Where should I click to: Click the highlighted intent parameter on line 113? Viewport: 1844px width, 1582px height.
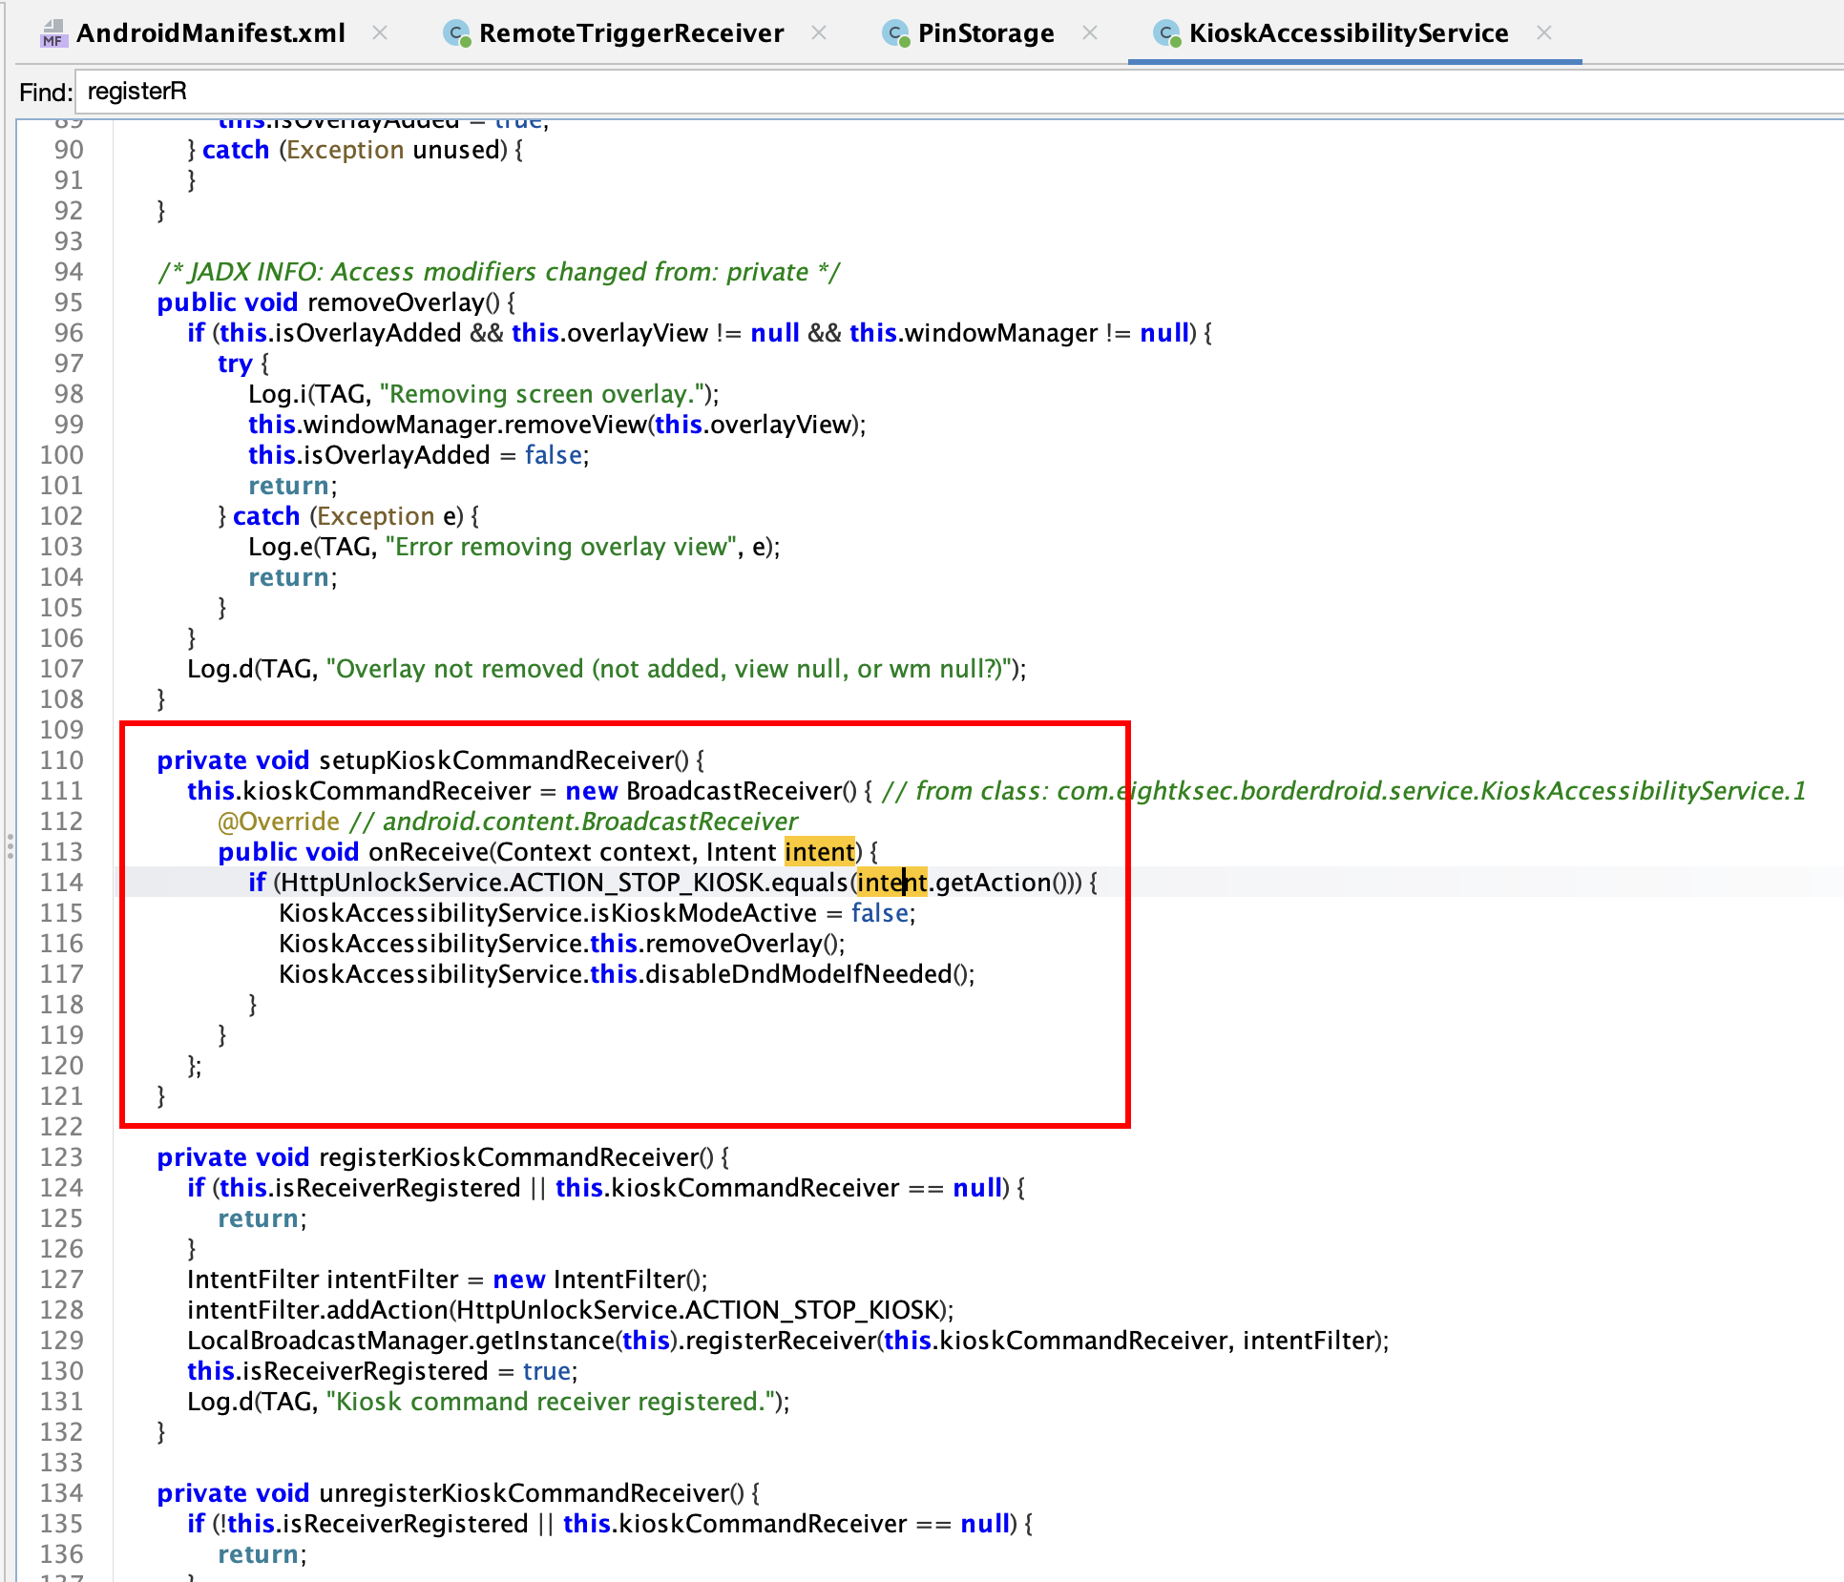[x=820, y=852]
